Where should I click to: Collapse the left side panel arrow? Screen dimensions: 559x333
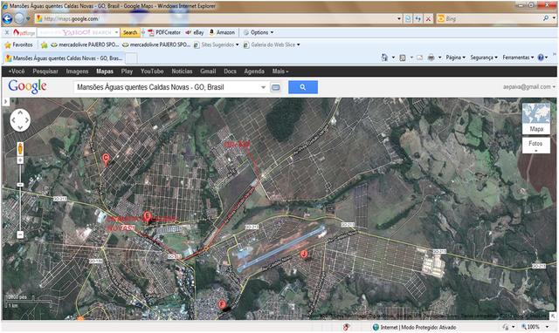click(x=5, y=102)
